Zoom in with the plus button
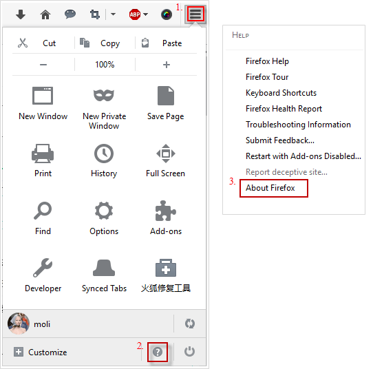The width and height of the screenshot is (373, 369). pyautogui.click(x=167, y=65)
